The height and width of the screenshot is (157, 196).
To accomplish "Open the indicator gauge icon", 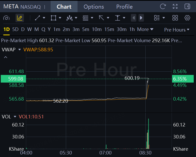I will tap(6, 18).
